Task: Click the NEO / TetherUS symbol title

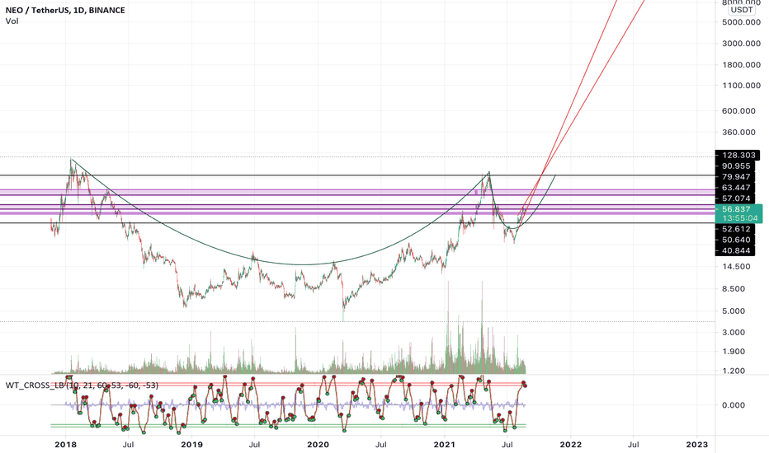Action: pyautogui.click(x=65, y=10)
